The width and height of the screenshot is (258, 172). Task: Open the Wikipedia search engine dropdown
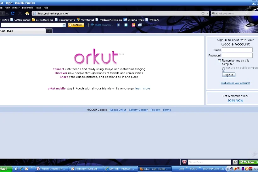click(x=216, y=13)
